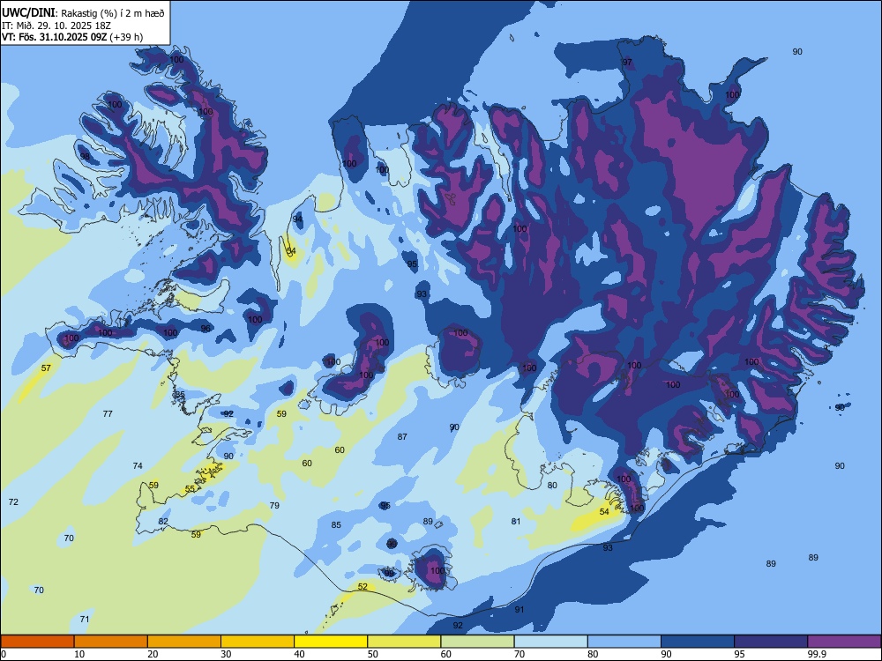The height and width of the screenshot is (661, 882).
Task: Click the '40' legend tick label
Action: pyautogui.click(x=299, y=654)
